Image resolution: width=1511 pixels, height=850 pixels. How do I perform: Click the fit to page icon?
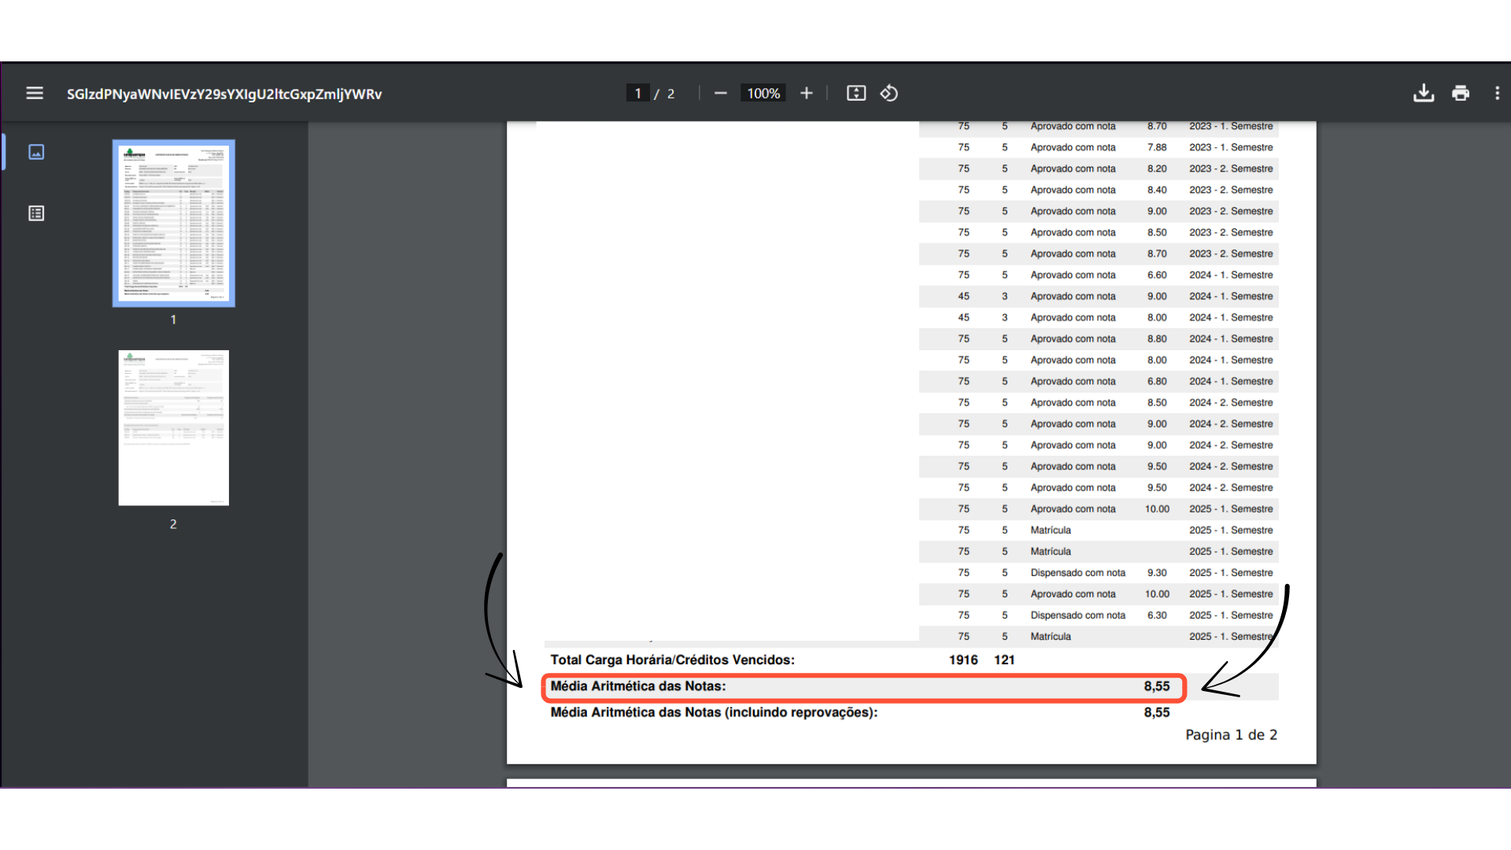tap(855, 93)
